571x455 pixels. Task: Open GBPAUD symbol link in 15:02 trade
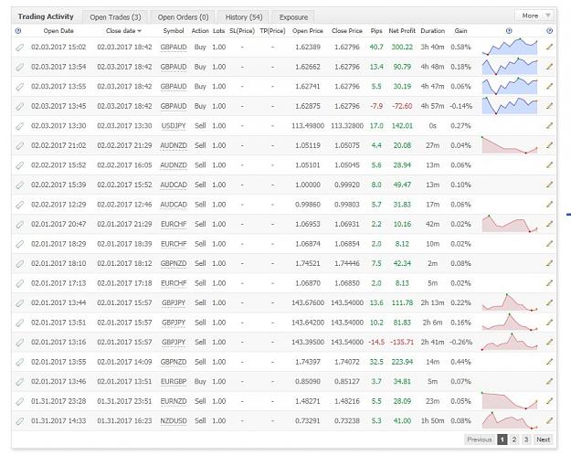(174, 48)
